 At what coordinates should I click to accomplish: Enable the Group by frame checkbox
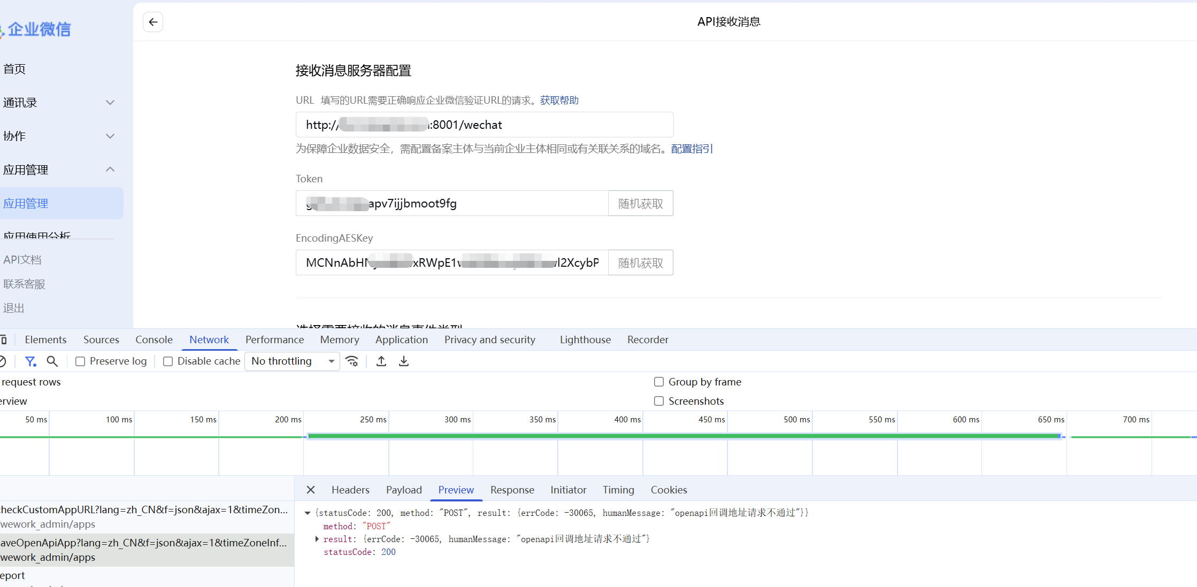tap(659, 382)
